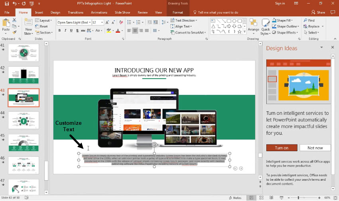Switch to the Transitions tab
This screenshot has height=201, width=339.
[x=75, y=12]
